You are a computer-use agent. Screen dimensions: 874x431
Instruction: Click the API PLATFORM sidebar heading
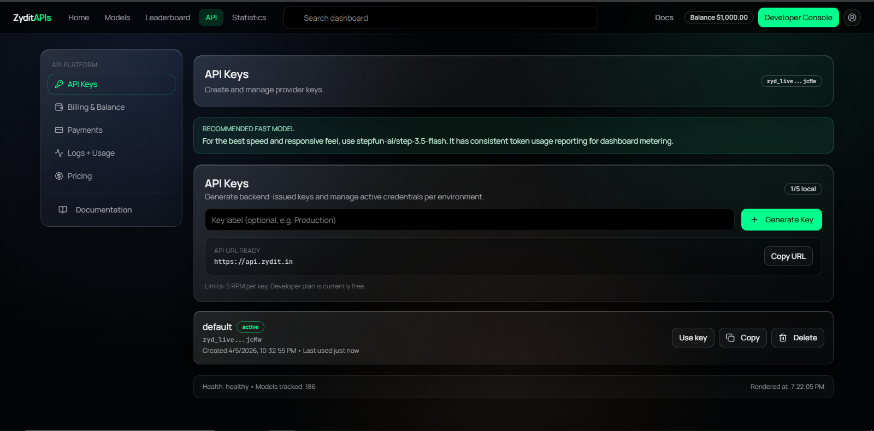75,64
